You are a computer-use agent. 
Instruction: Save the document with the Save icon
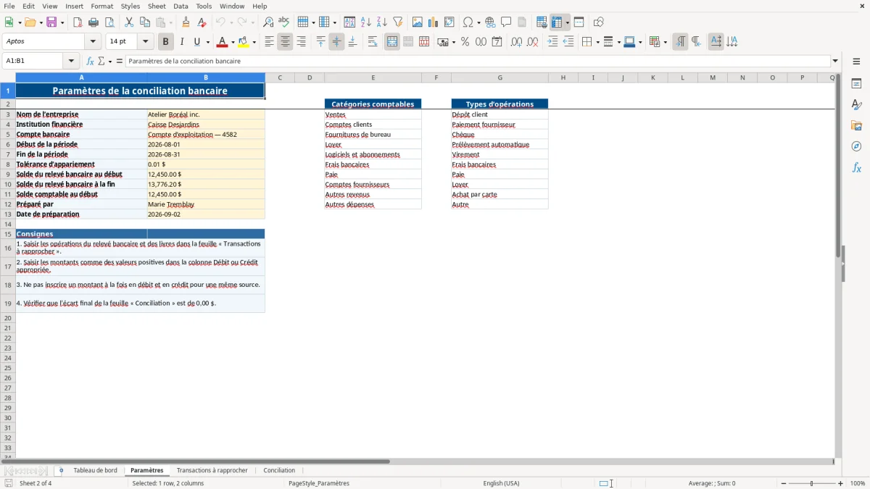tap(51, 22)
